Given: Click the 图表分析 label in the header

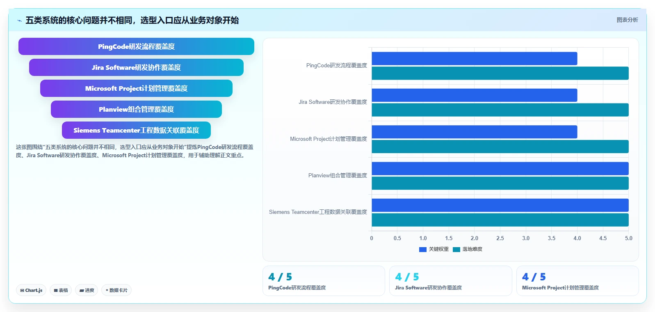Looking at the screenshot, I should click(627, 20).
